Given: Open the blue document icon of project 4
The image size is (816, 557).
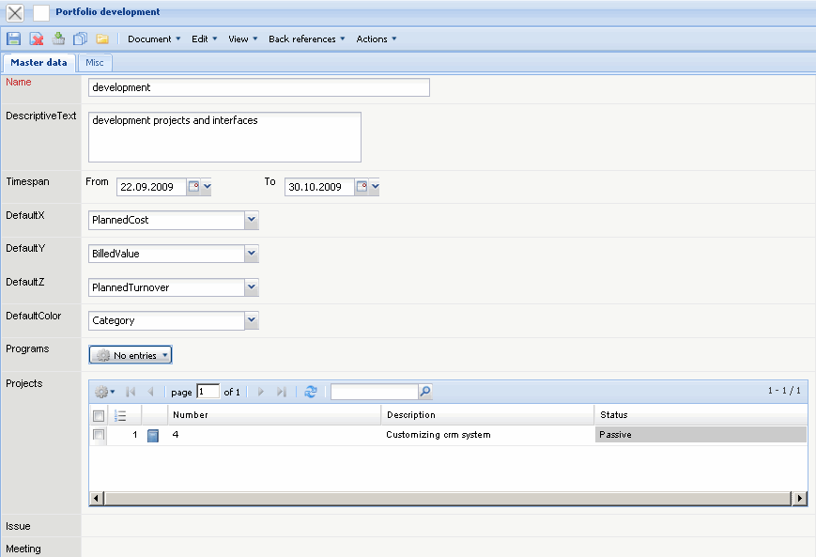Looking at the screenshot, I should [154, 435].
